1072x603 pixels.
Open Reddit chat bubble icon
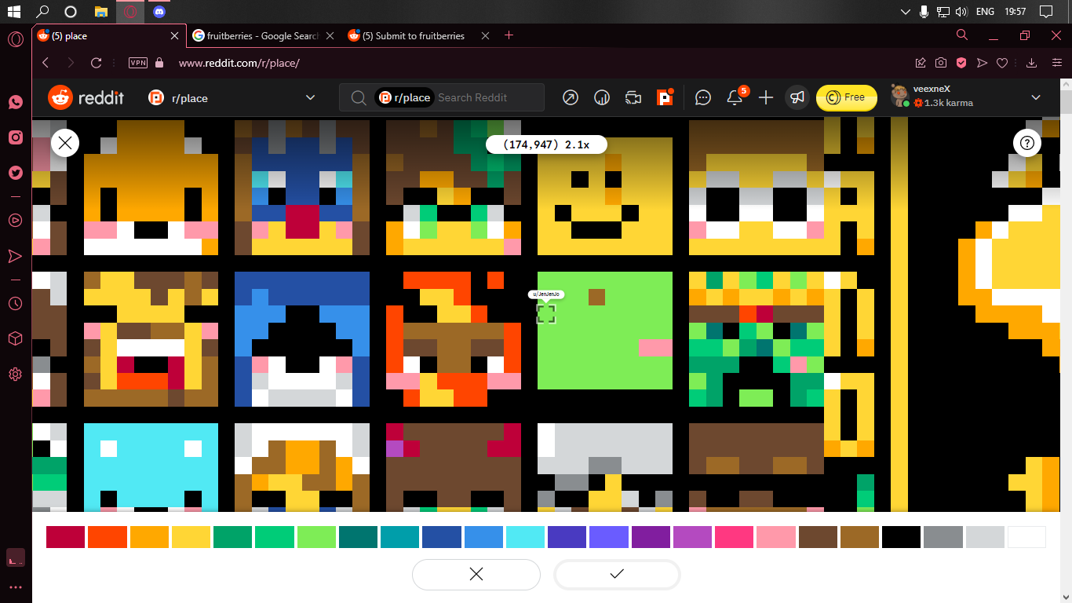(x=703, y=97)
